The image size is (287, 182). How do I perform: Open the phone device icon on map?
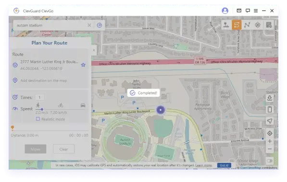270,109
